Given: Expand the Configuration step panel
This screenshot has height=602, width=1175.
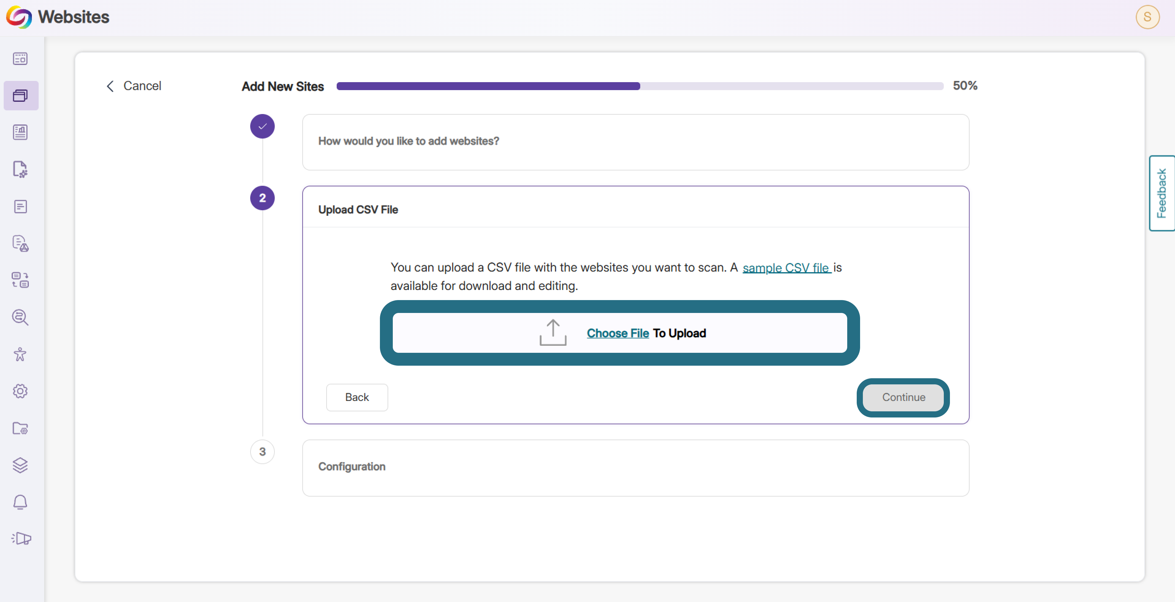Looking at the screenshot, I should [635, 468].
